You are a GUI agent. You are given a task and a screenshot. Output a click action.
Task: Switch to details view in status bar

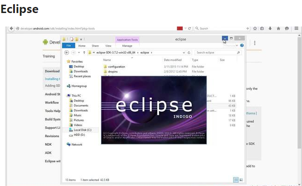(236, 179)
